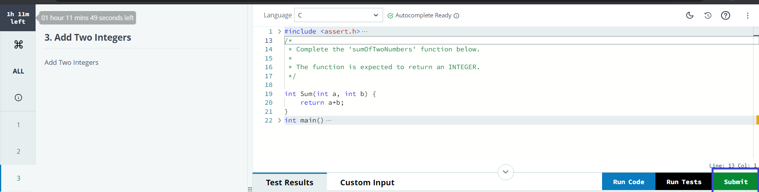The width and height of the screenshot is (759, 192).
Task: Switch to the Custom Input tab
Action: [367, 183]
